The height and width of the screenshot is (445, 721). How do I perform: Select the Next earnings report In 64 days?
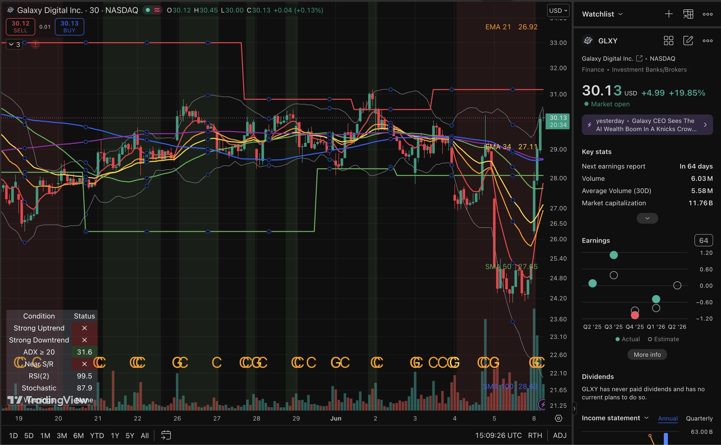click(x=647, y=166)
